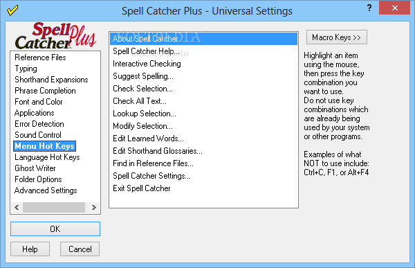Click left arrow of category scrollbar
The image size is (415, 268).
click(17, 207)
